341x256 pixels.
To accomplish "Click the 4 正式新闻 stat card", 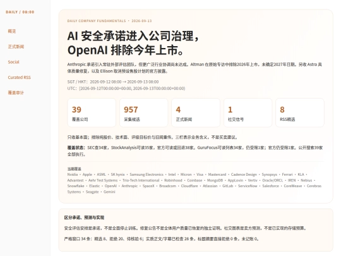I will tap(196, 113).
